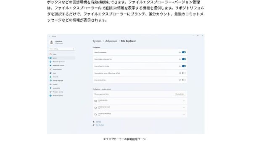Enable Show option to run as different user
Viewport: 269px width, 151px height.
coord(184,73)
